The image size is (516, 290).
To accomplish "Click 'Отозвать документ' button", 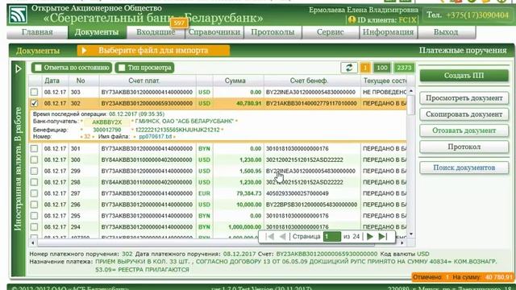I will click(464, 130).
